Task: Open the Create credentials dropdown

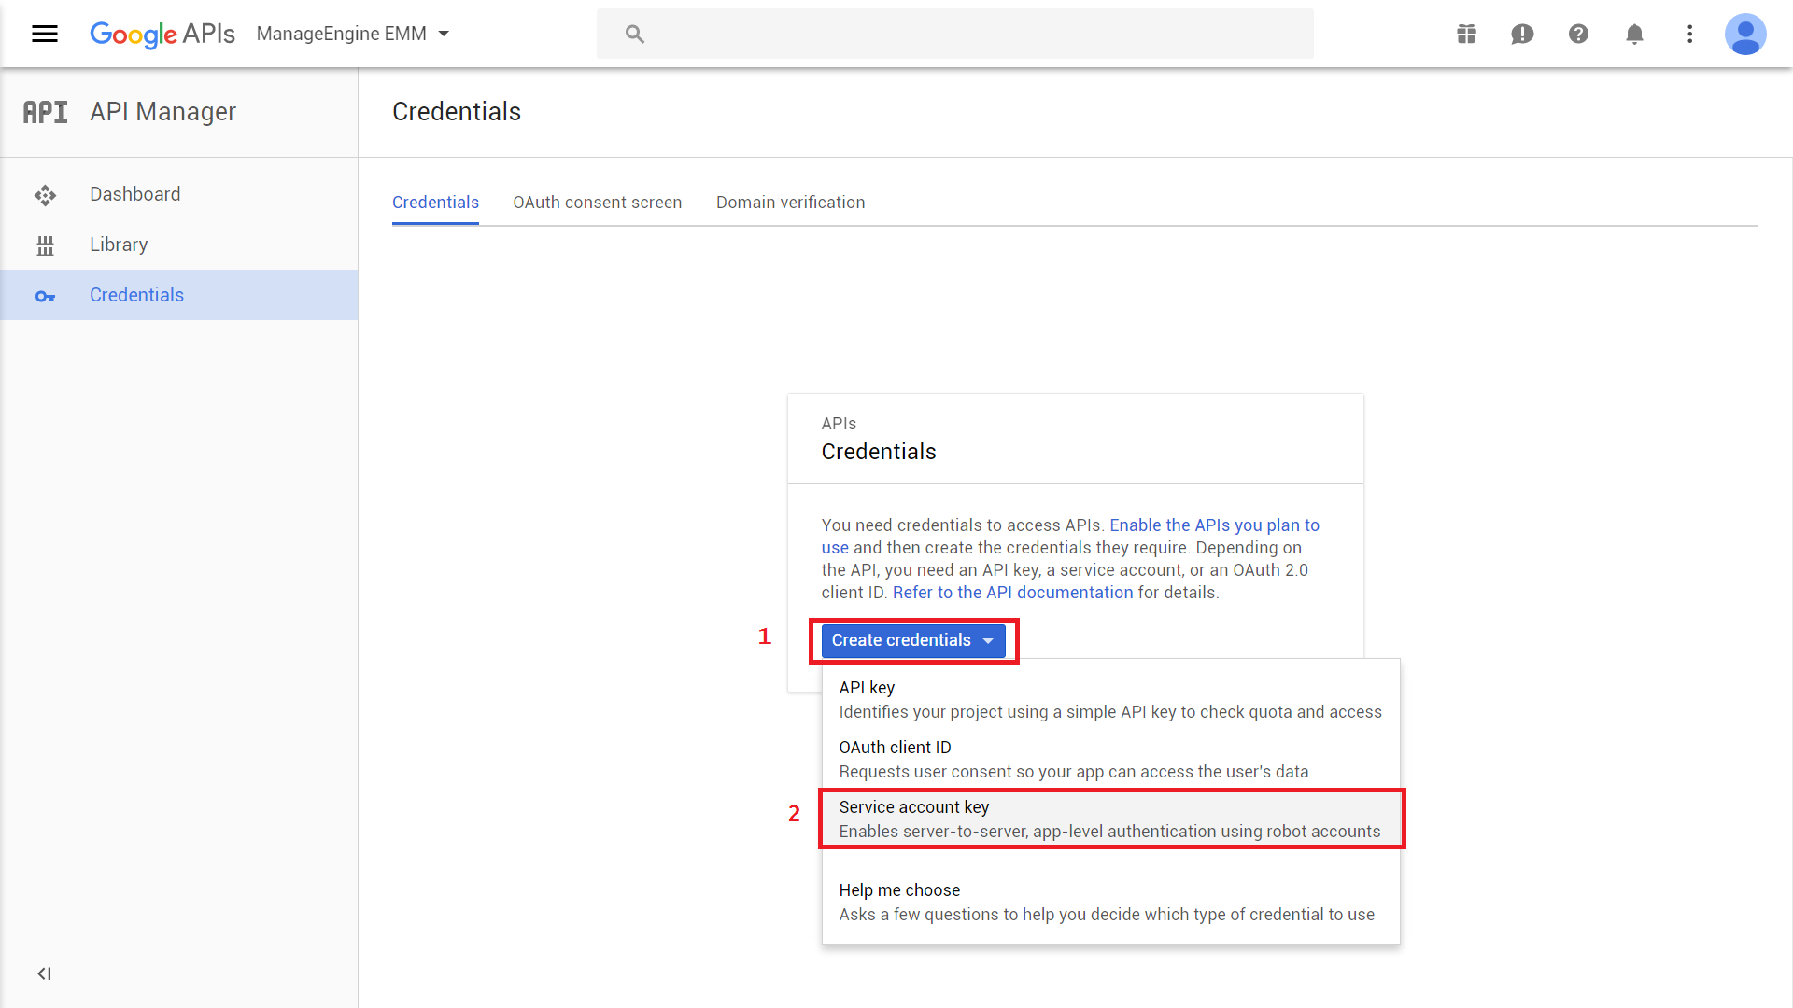Action: [912, 640]
